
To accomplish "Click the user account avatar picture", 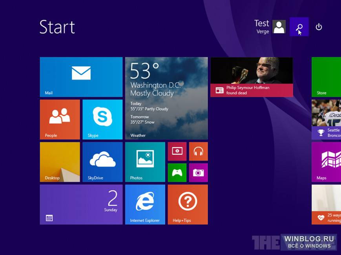I will (279, 27).
